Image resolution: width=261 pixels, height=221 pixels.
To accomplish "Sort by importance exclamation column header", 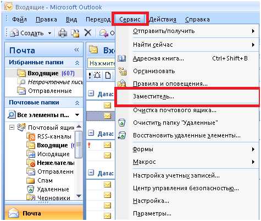I will [x=90, y=75].
